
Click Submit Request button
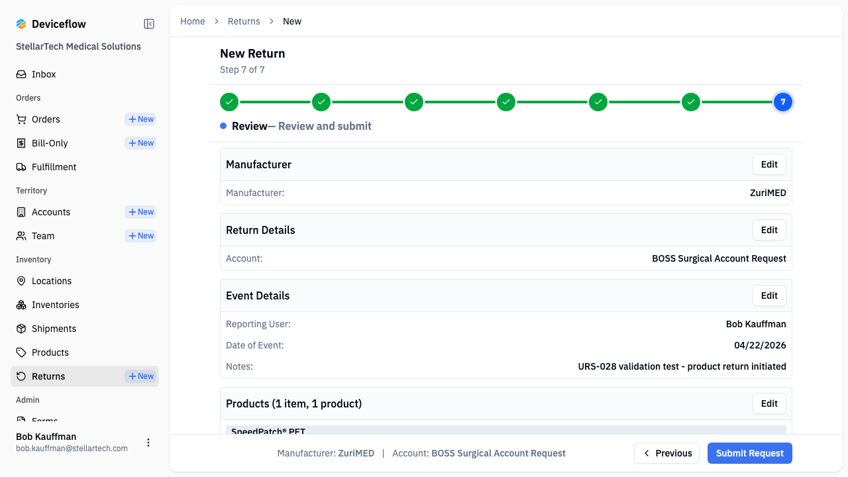click(x=750, y=453)
